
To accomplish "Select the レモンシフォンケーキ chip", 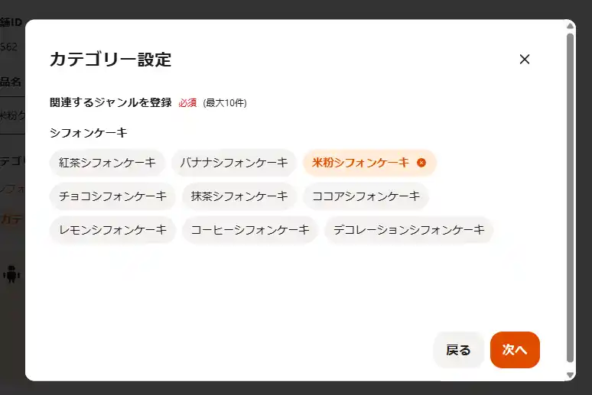I will [112, 230].
